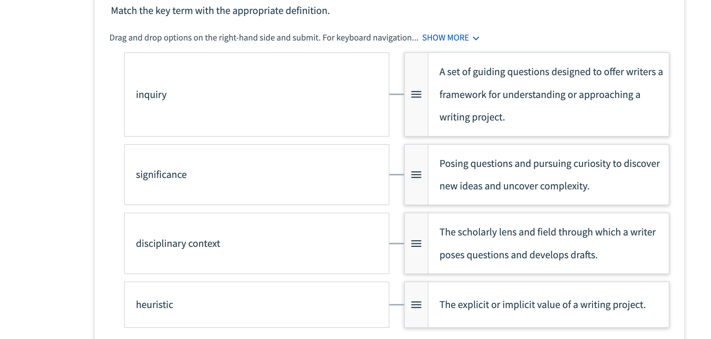Click the 'Match the key term' question heading
Screen dimensions: 711x339
pyautogui.click(x=220, y=11)
